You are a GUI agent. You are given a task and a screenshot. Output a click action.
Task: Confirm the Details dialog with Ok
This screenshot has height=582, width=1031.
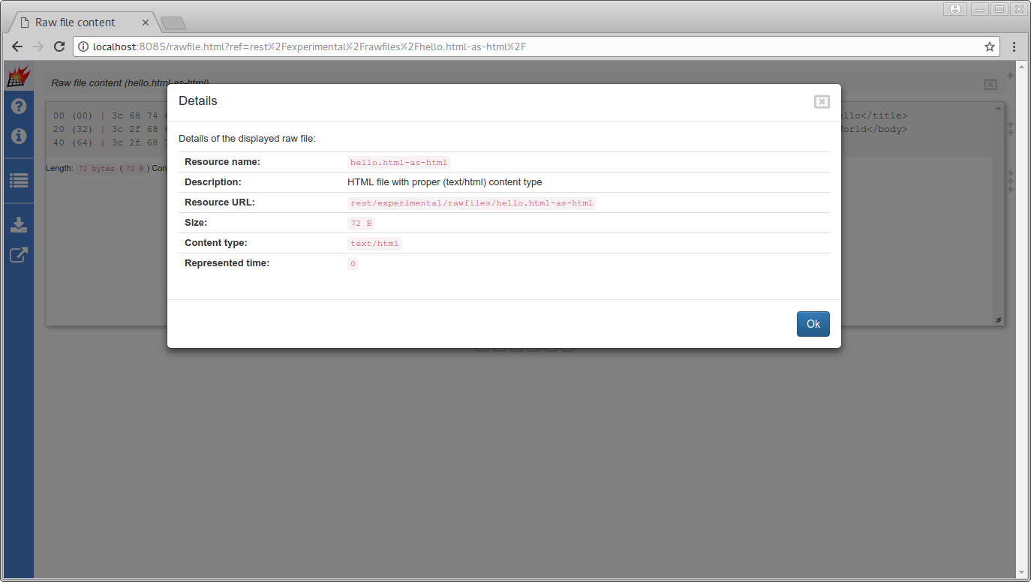[813, 323]
